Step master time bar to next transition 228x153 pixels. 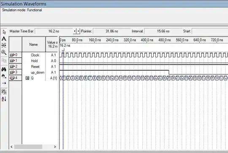(78, 31)
